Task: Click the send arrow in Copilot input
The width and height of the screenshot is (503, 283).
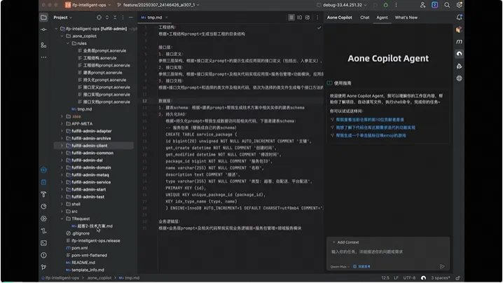Action: 442,266
